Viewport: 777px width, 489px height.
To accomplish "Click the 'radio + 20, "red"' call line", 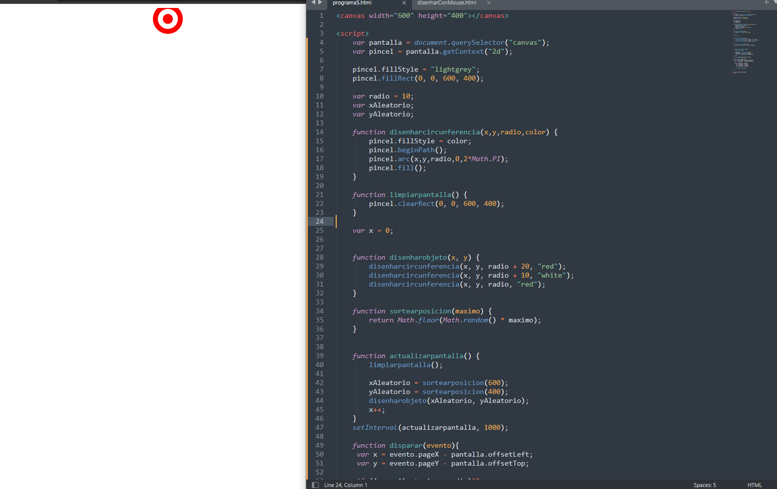I will click(x=467, y=266).
